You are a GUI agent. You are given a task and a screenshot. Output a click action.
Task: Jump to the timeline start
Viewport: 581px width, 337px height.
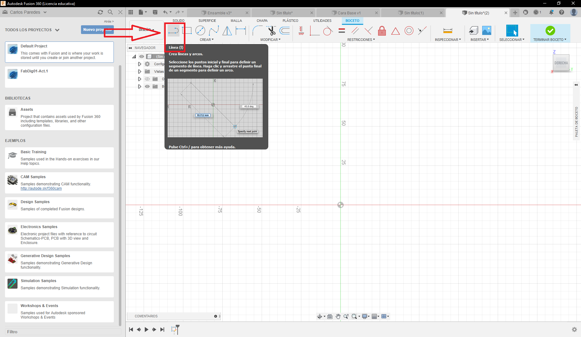pos(131,330)
